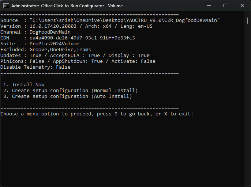Click the separator line above Source
The width and height of the screenshot is (251, 187).
(x=90, y=15)
